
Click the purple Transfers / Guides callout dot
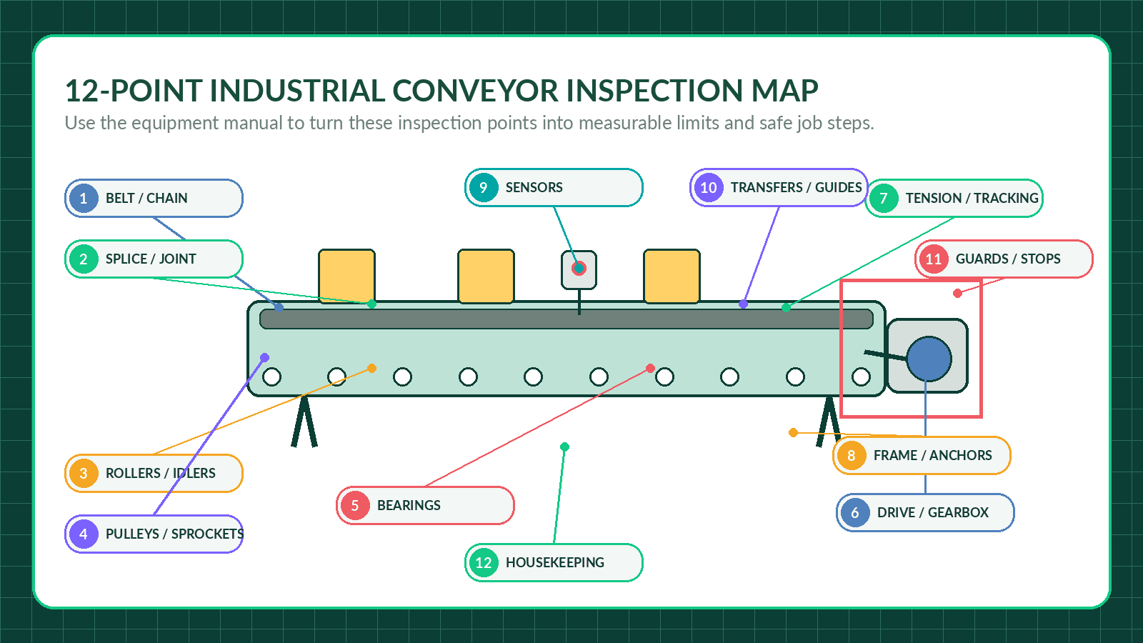tap(743, 304)
